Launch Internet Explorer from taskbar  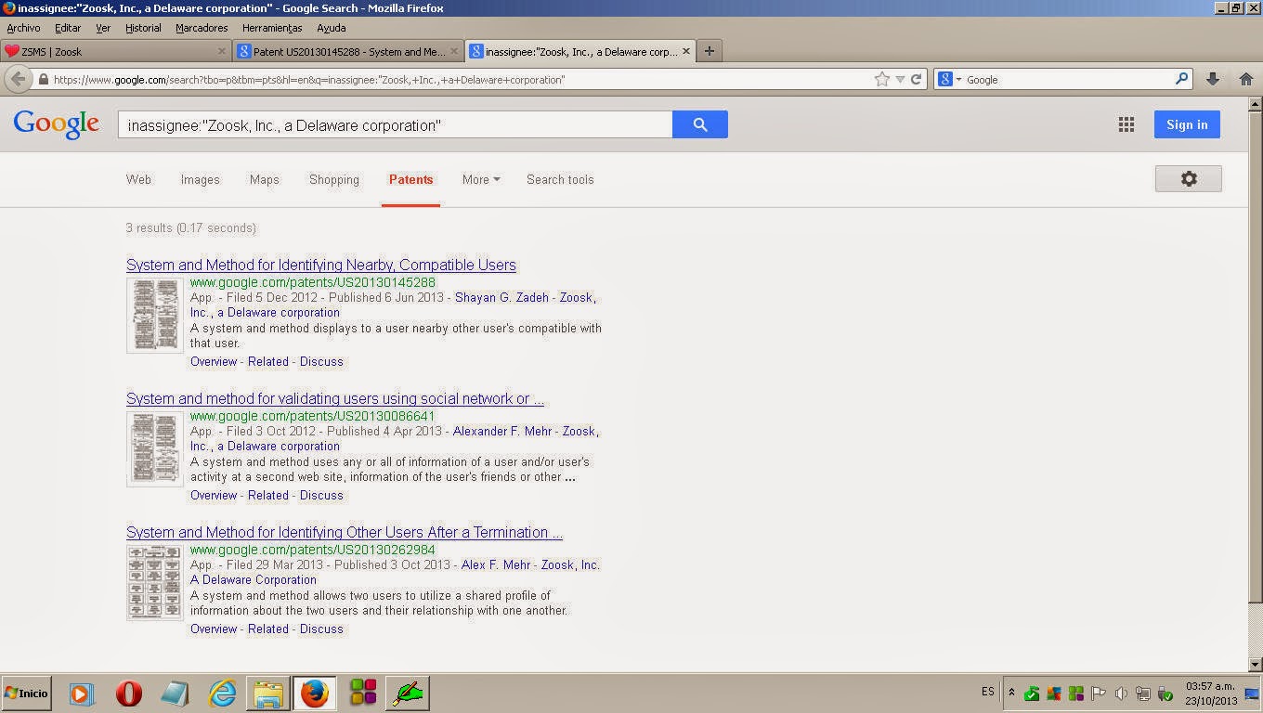click(x=222, y=694)
